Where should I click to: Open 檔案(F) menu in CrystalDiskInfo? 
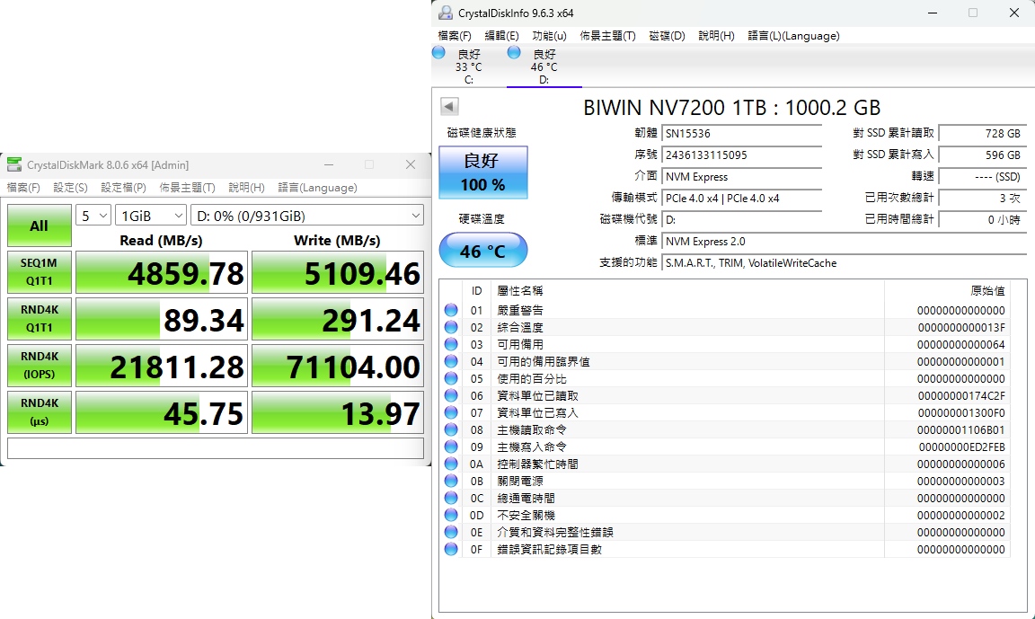455,36
